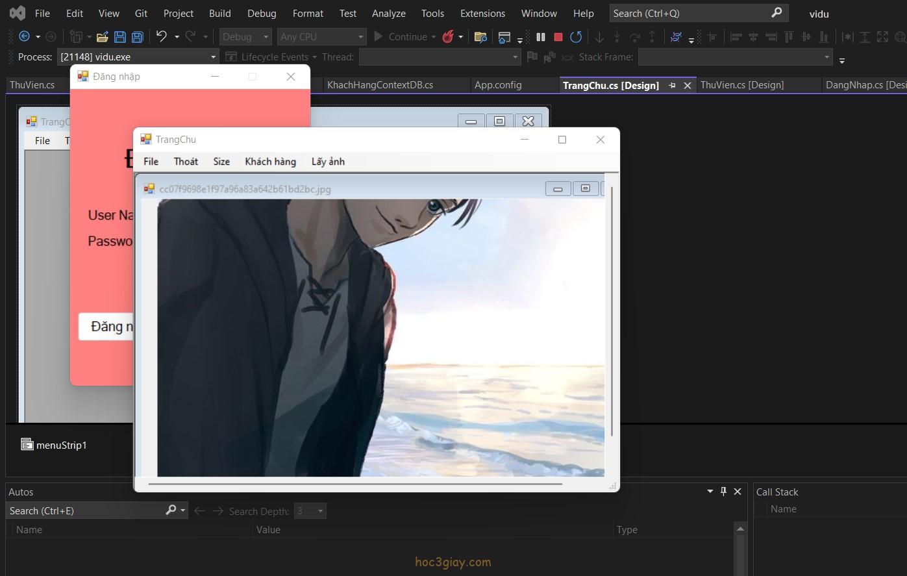Toggle pin on TrangChu.cs [Design] tab
The height and width of the screenshot is (576, 907).
672,85
